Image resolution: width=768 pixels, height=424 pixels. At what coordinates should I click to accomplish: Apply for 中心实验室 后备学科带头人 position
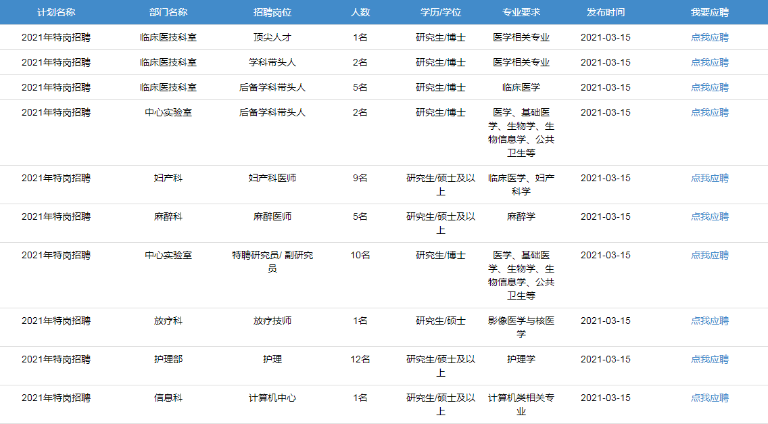coord(709,112)
